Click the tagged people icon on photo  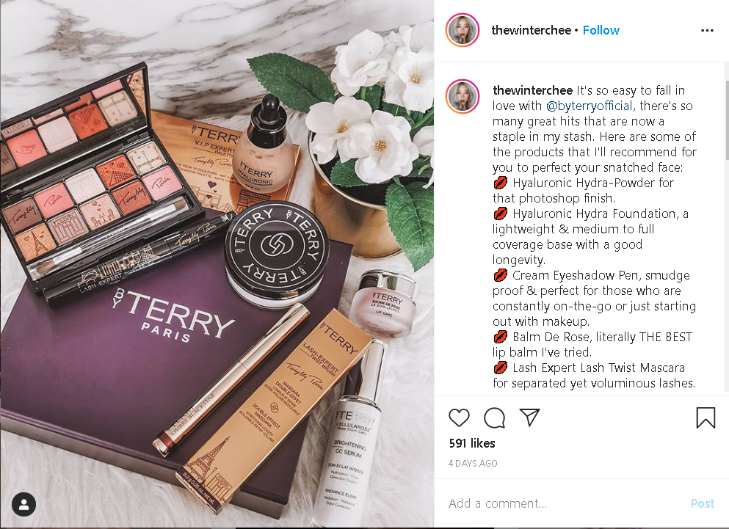tap(23, 504)
